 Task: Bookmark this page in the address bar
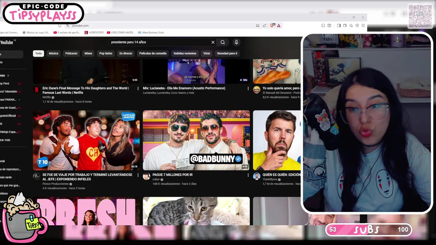pyautogui.click(x=60, y=26)
